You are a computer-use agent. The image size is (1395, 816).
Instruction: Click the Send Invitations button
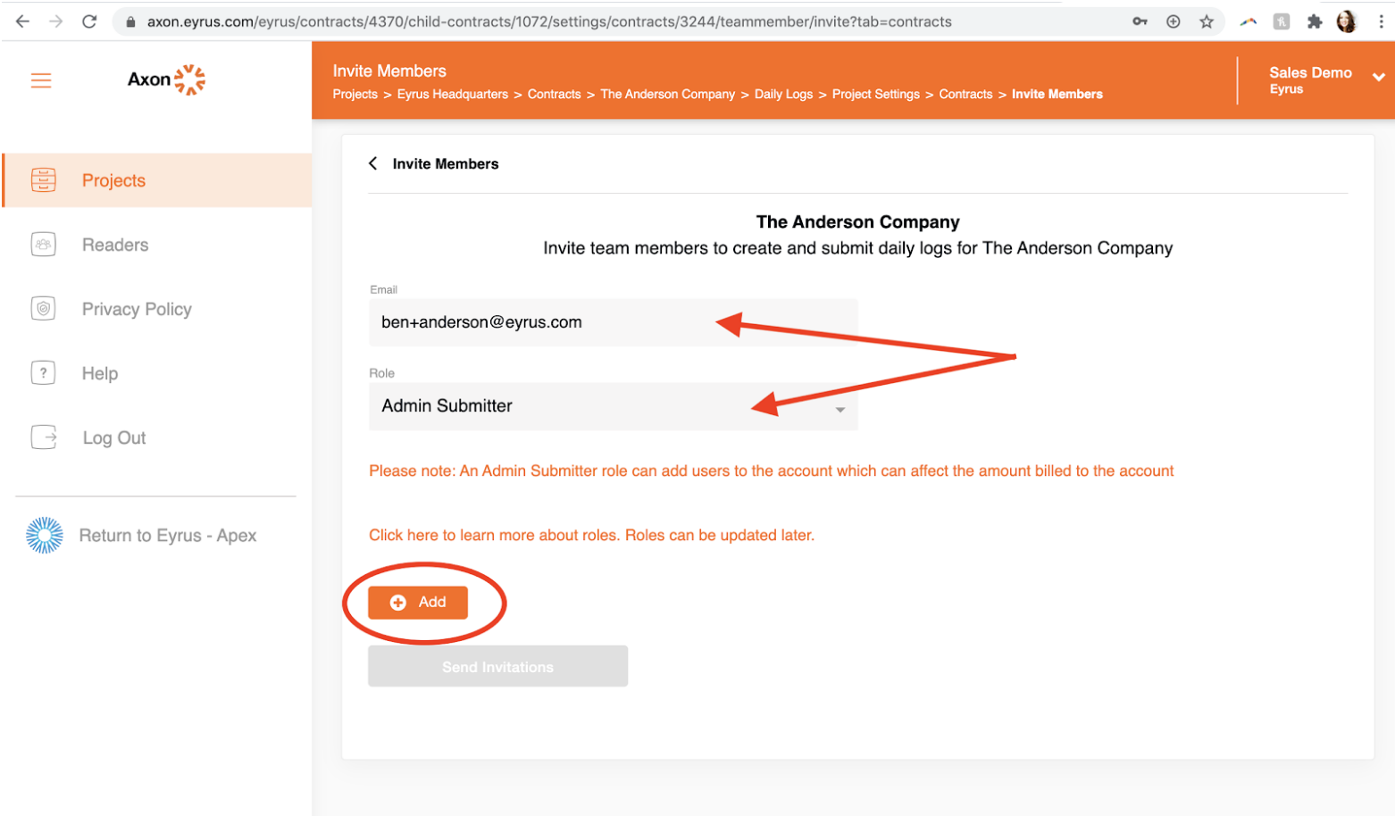pos(497,667)
